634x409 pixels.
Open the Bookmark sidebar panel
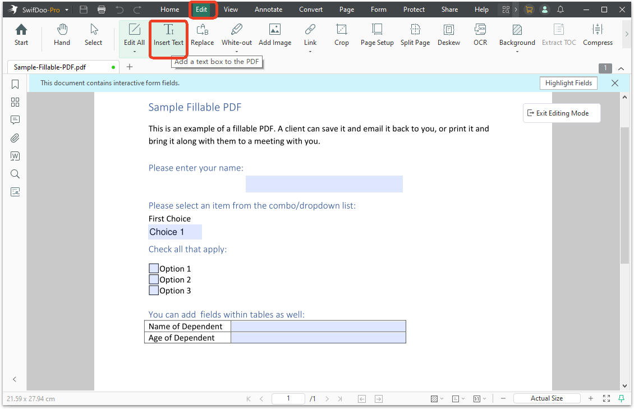coord(15,84)
